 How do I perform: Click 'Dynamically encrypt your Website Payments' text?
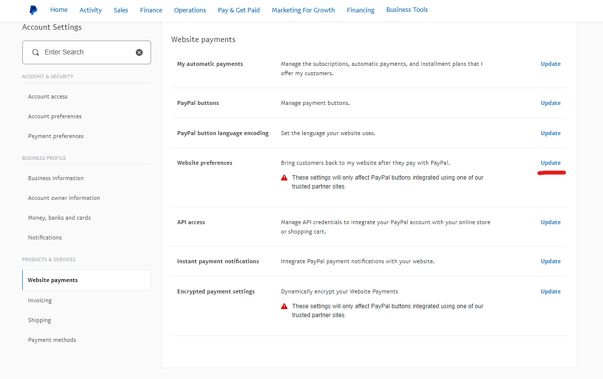(x=339, y=291)
